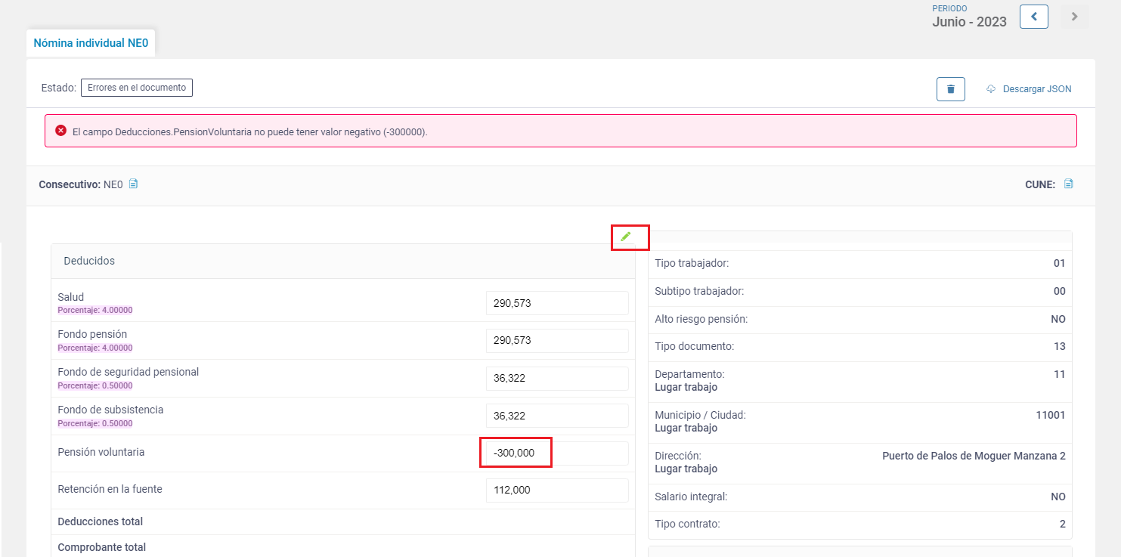Click the Retención en la fuente label
This screenshot has height=557, width=1121.
coord(110,489)
